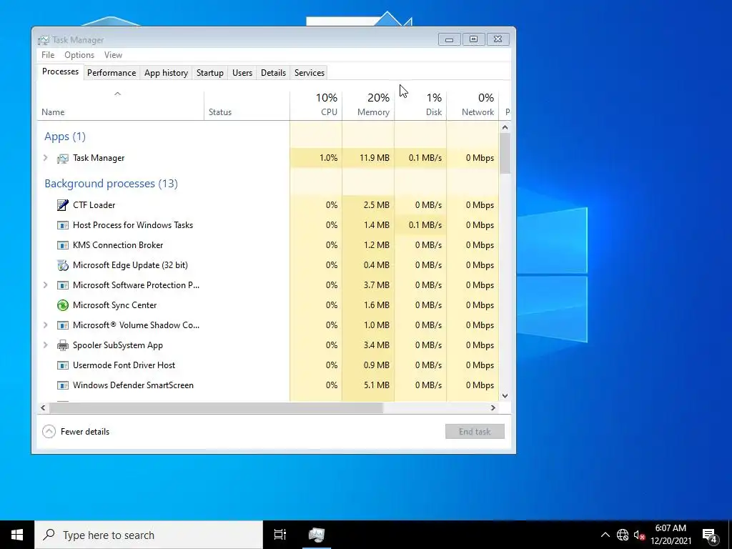Click the Microsoft Software Protection process icon
The image size is (732, 549).
click(63, 285)
